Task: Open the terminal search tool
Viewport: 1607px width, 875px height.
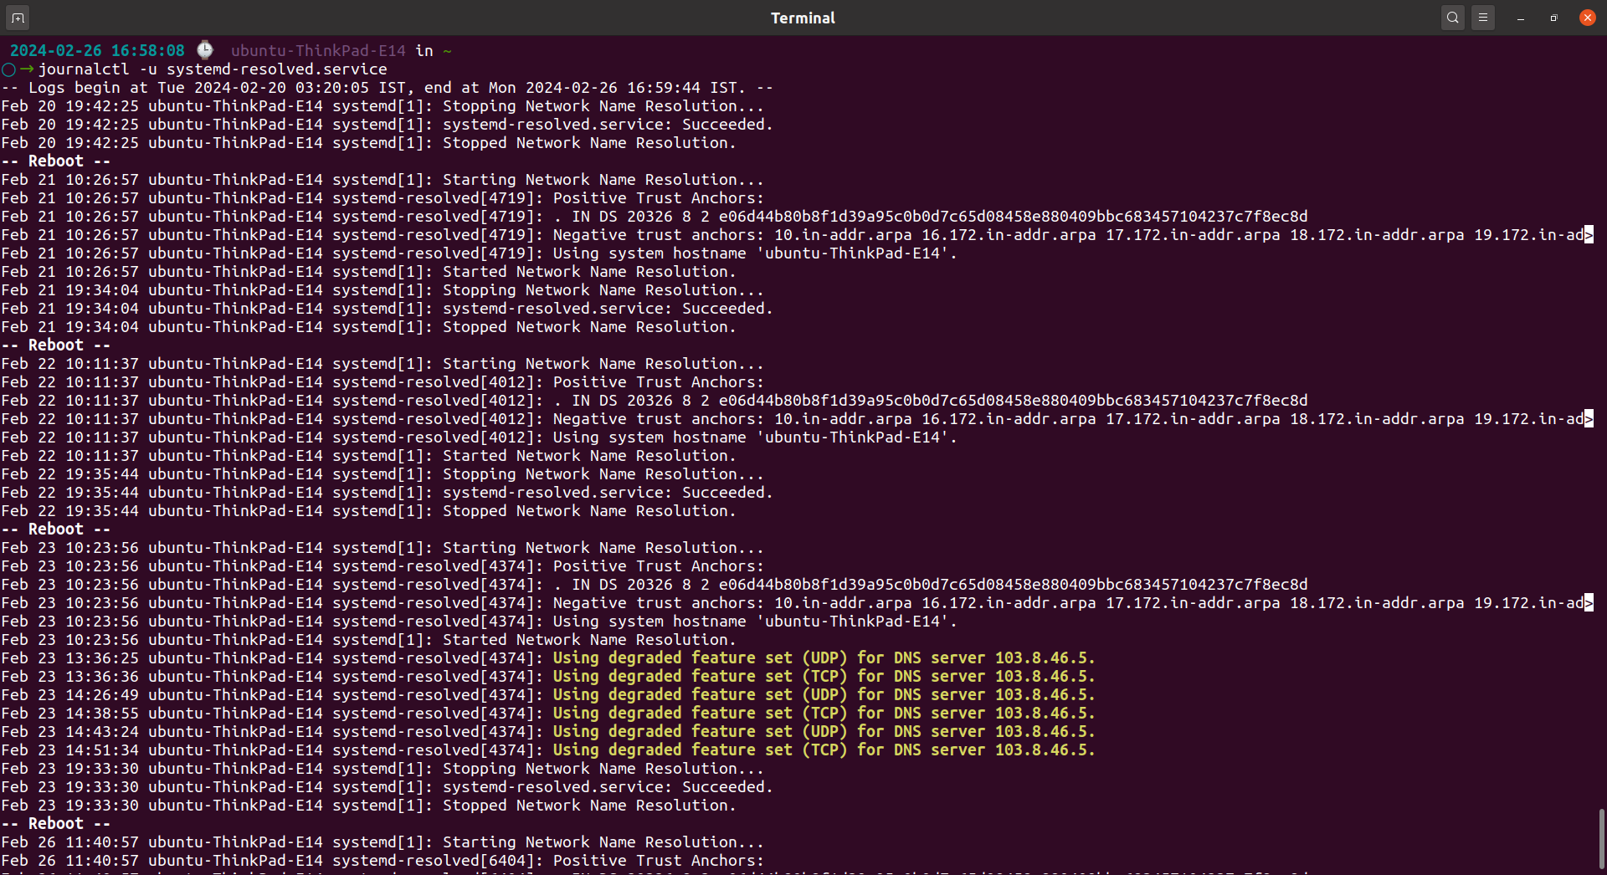Action: (x=1453, y=18)
